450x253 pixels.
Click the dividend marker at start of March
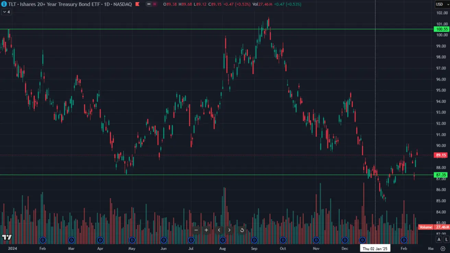click(71, 240)
